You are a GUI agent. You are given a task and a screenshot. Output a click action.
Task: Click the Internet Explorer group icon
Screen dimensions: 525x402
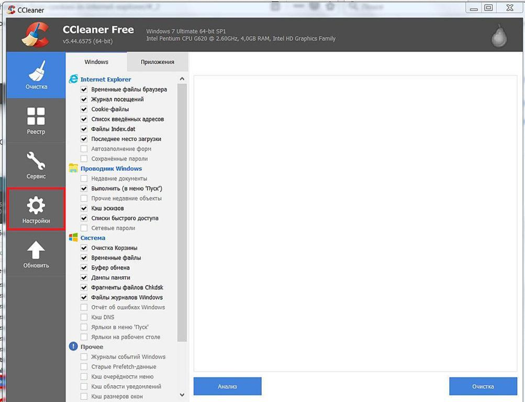click(x=73, y=79)
